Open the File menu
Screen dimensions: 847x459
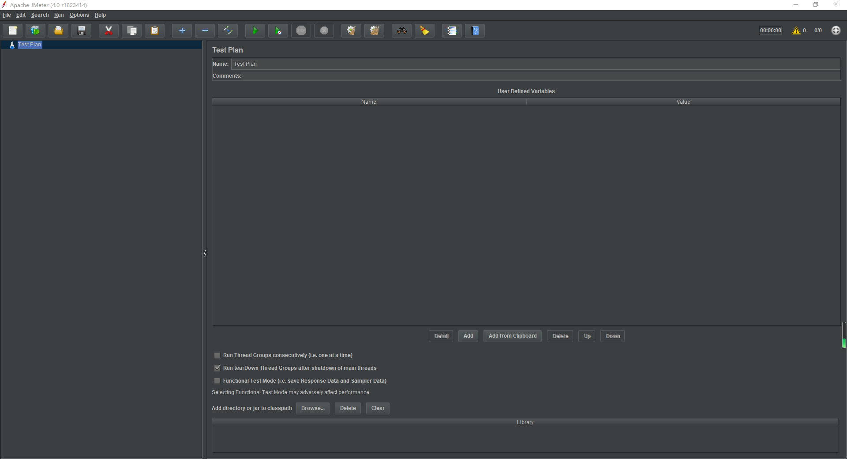coord(7,15)
